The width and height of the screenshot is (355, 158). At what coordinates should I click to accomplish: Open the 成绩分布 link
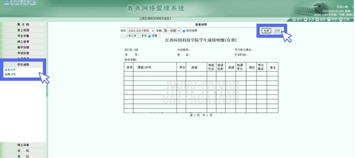[10, 74]
